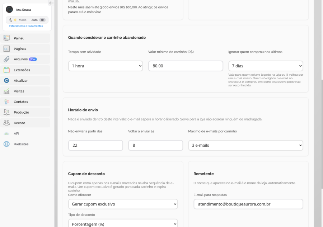Viewport: 323px width, 227px height.
Task: Go to Páginas section
Action: click(x=25, y=49)
